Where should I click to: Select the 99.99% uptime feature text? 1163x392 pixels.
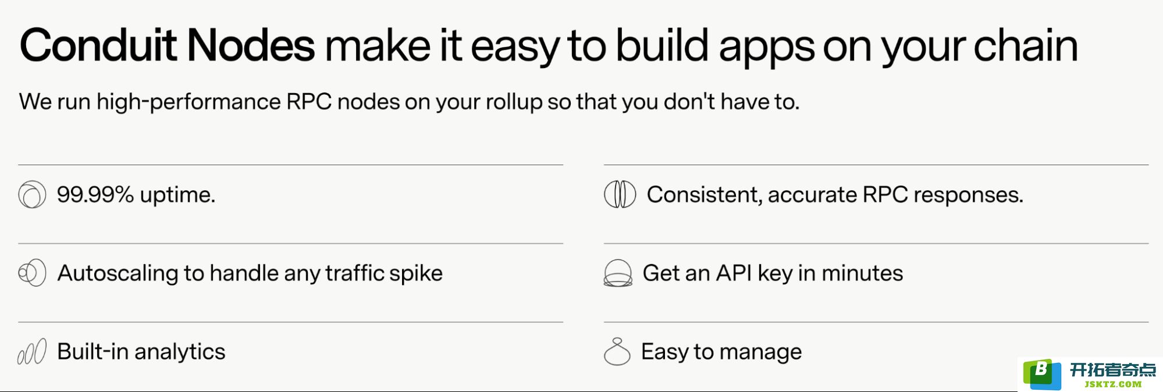pyautogui.click(x=136, y=195)
